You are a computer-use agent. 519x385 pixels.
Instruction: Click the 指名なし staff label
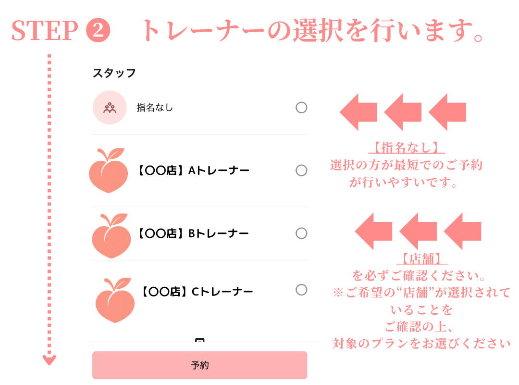155,108
